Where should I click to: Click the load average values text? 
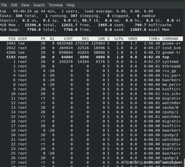pyautogui.click(x=135, y=11)
